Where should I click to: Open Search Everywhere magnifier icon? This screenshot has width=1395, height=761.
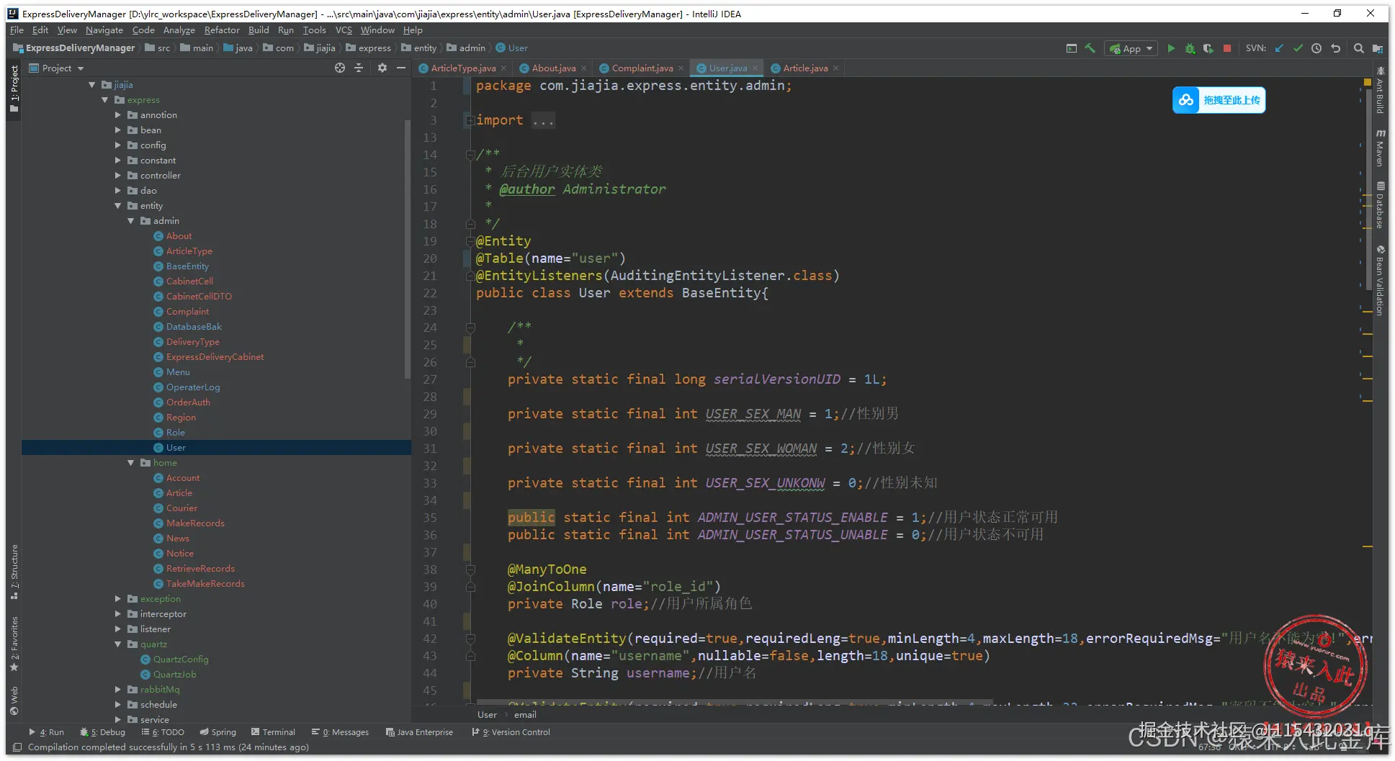click(1358, 48)
